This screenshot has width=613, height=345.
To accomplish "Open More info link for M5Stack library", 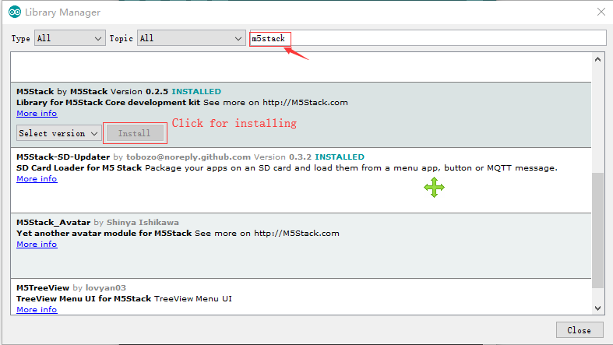I will click(37, 113).
